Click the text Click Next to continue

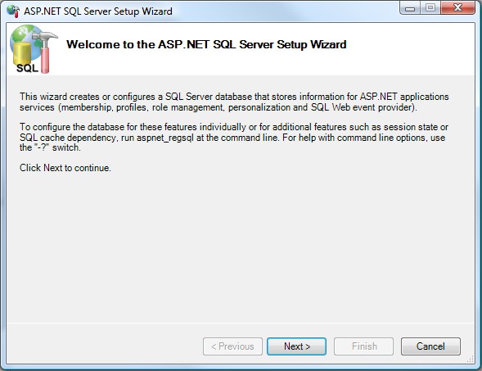coord(65,168)
